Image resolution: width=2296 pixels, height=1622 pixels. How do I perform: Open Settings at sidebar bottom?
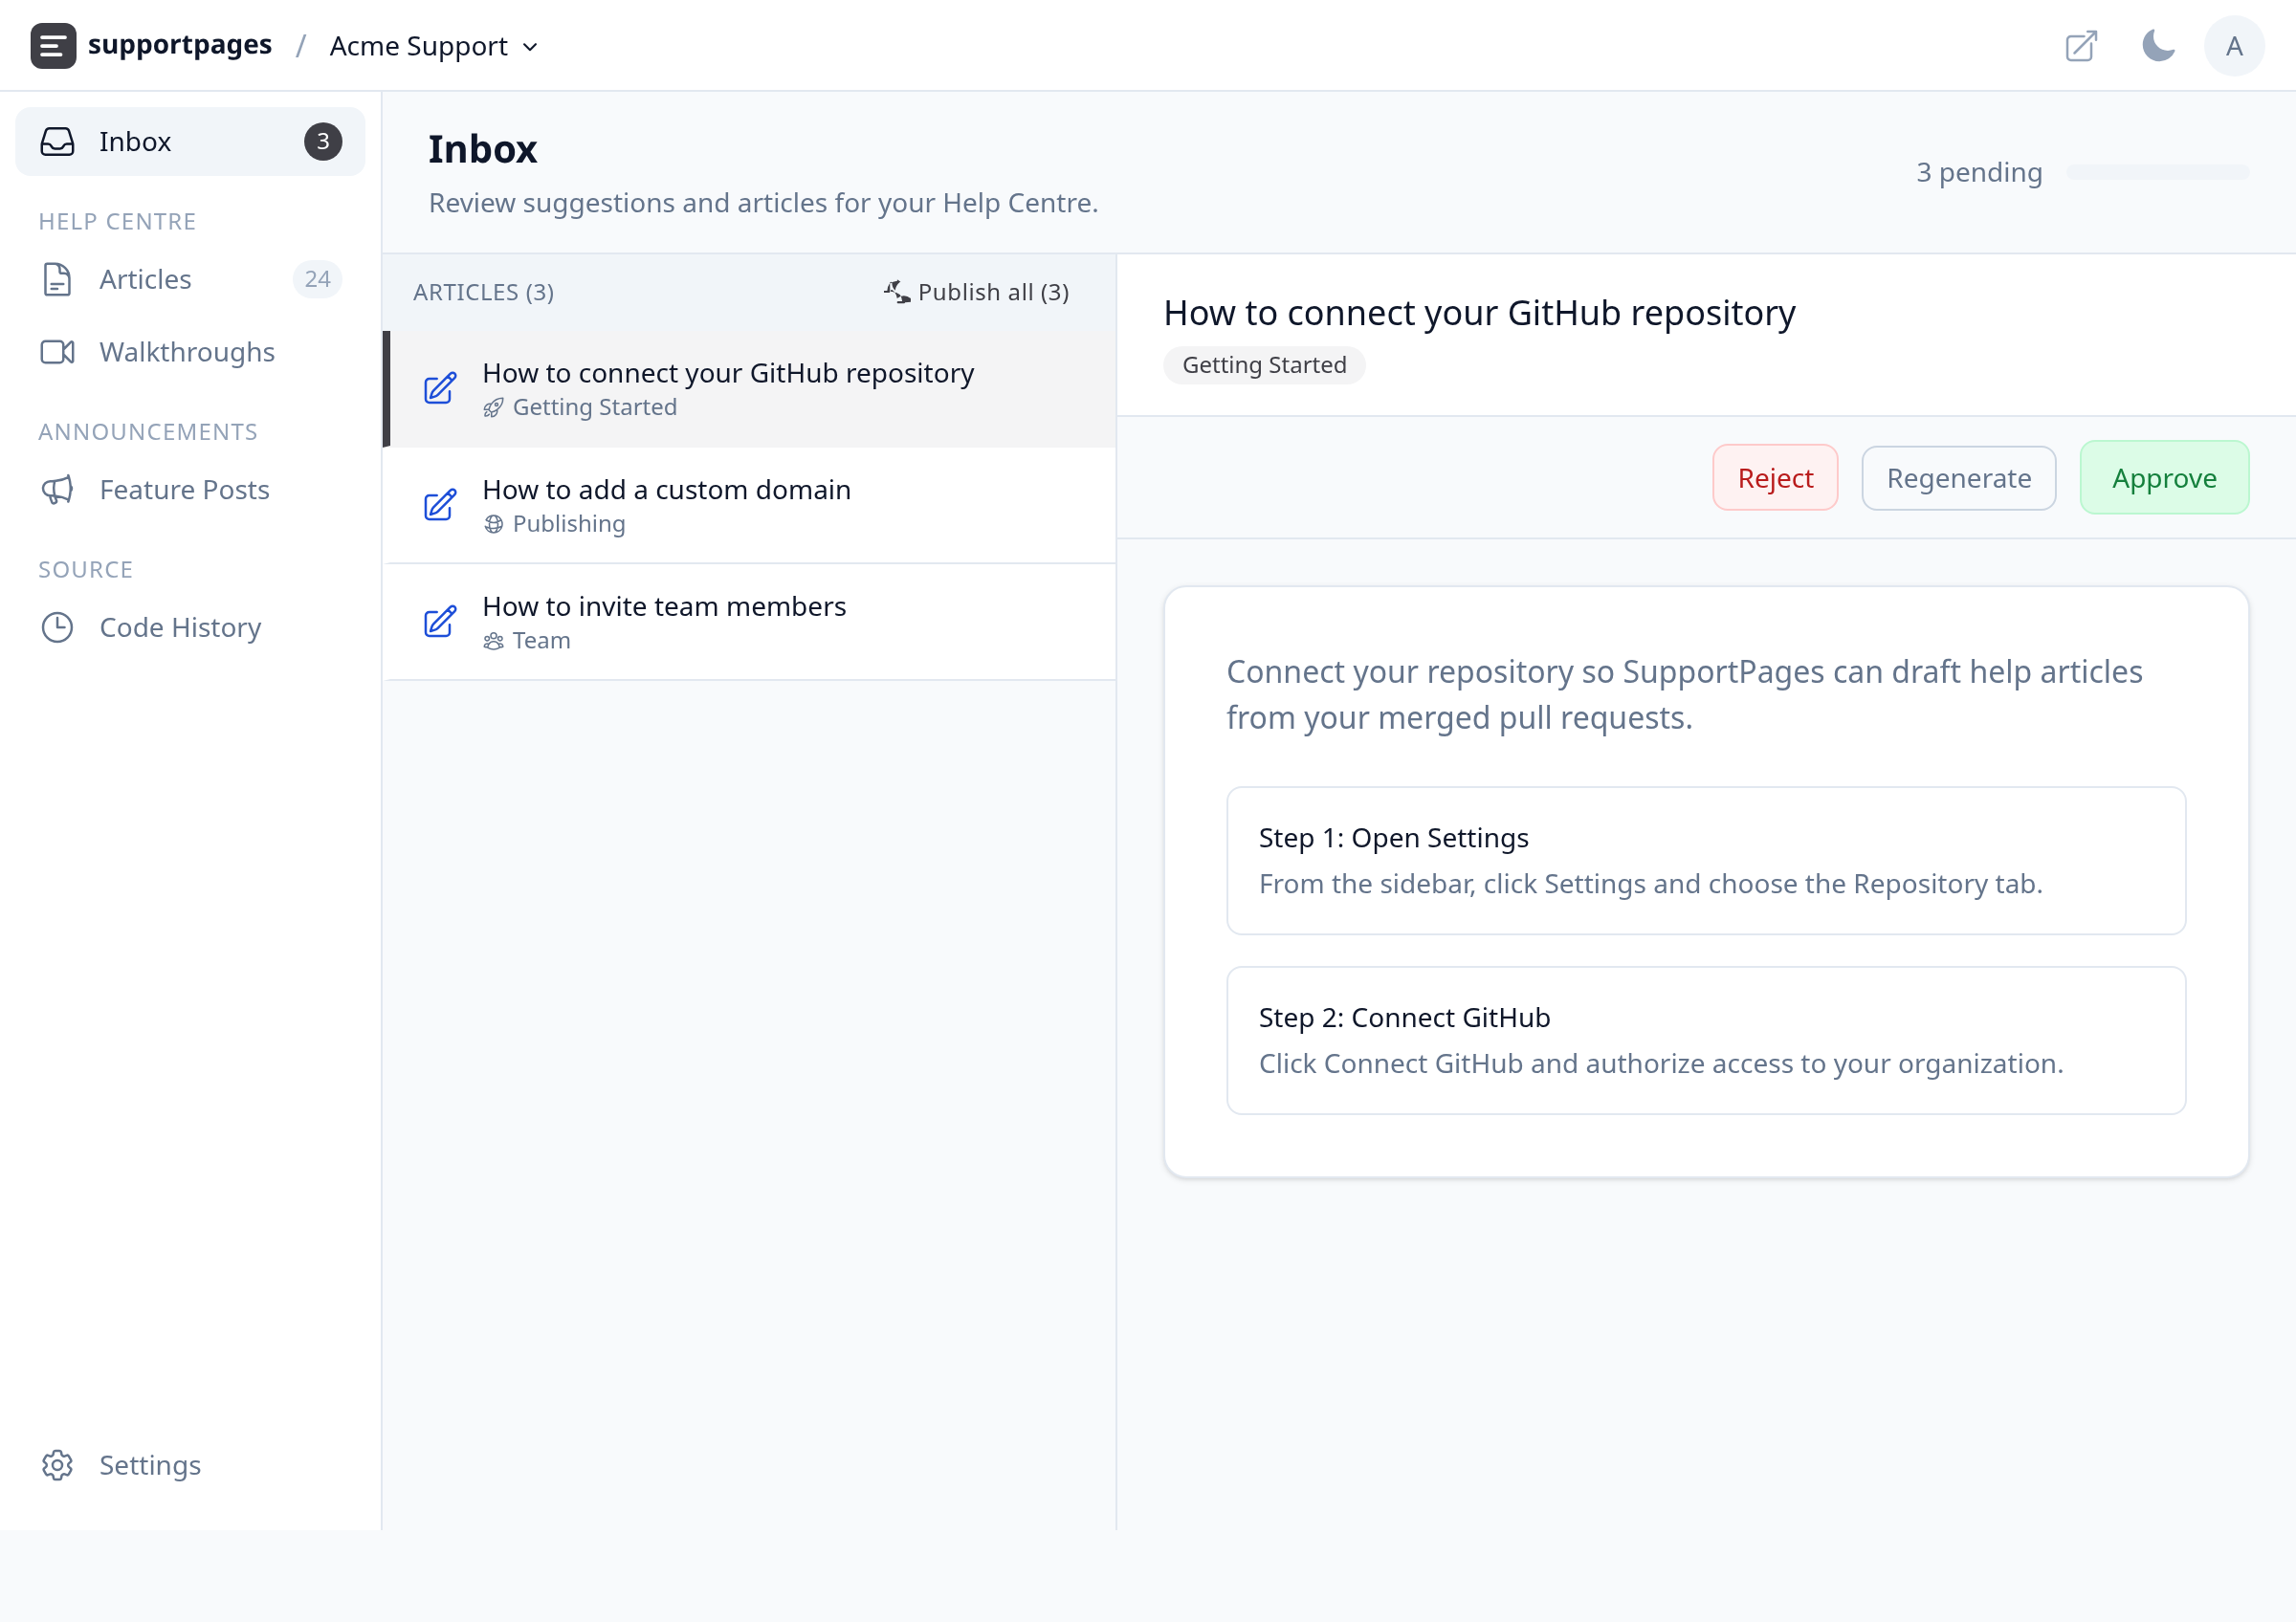(190, 1465)
